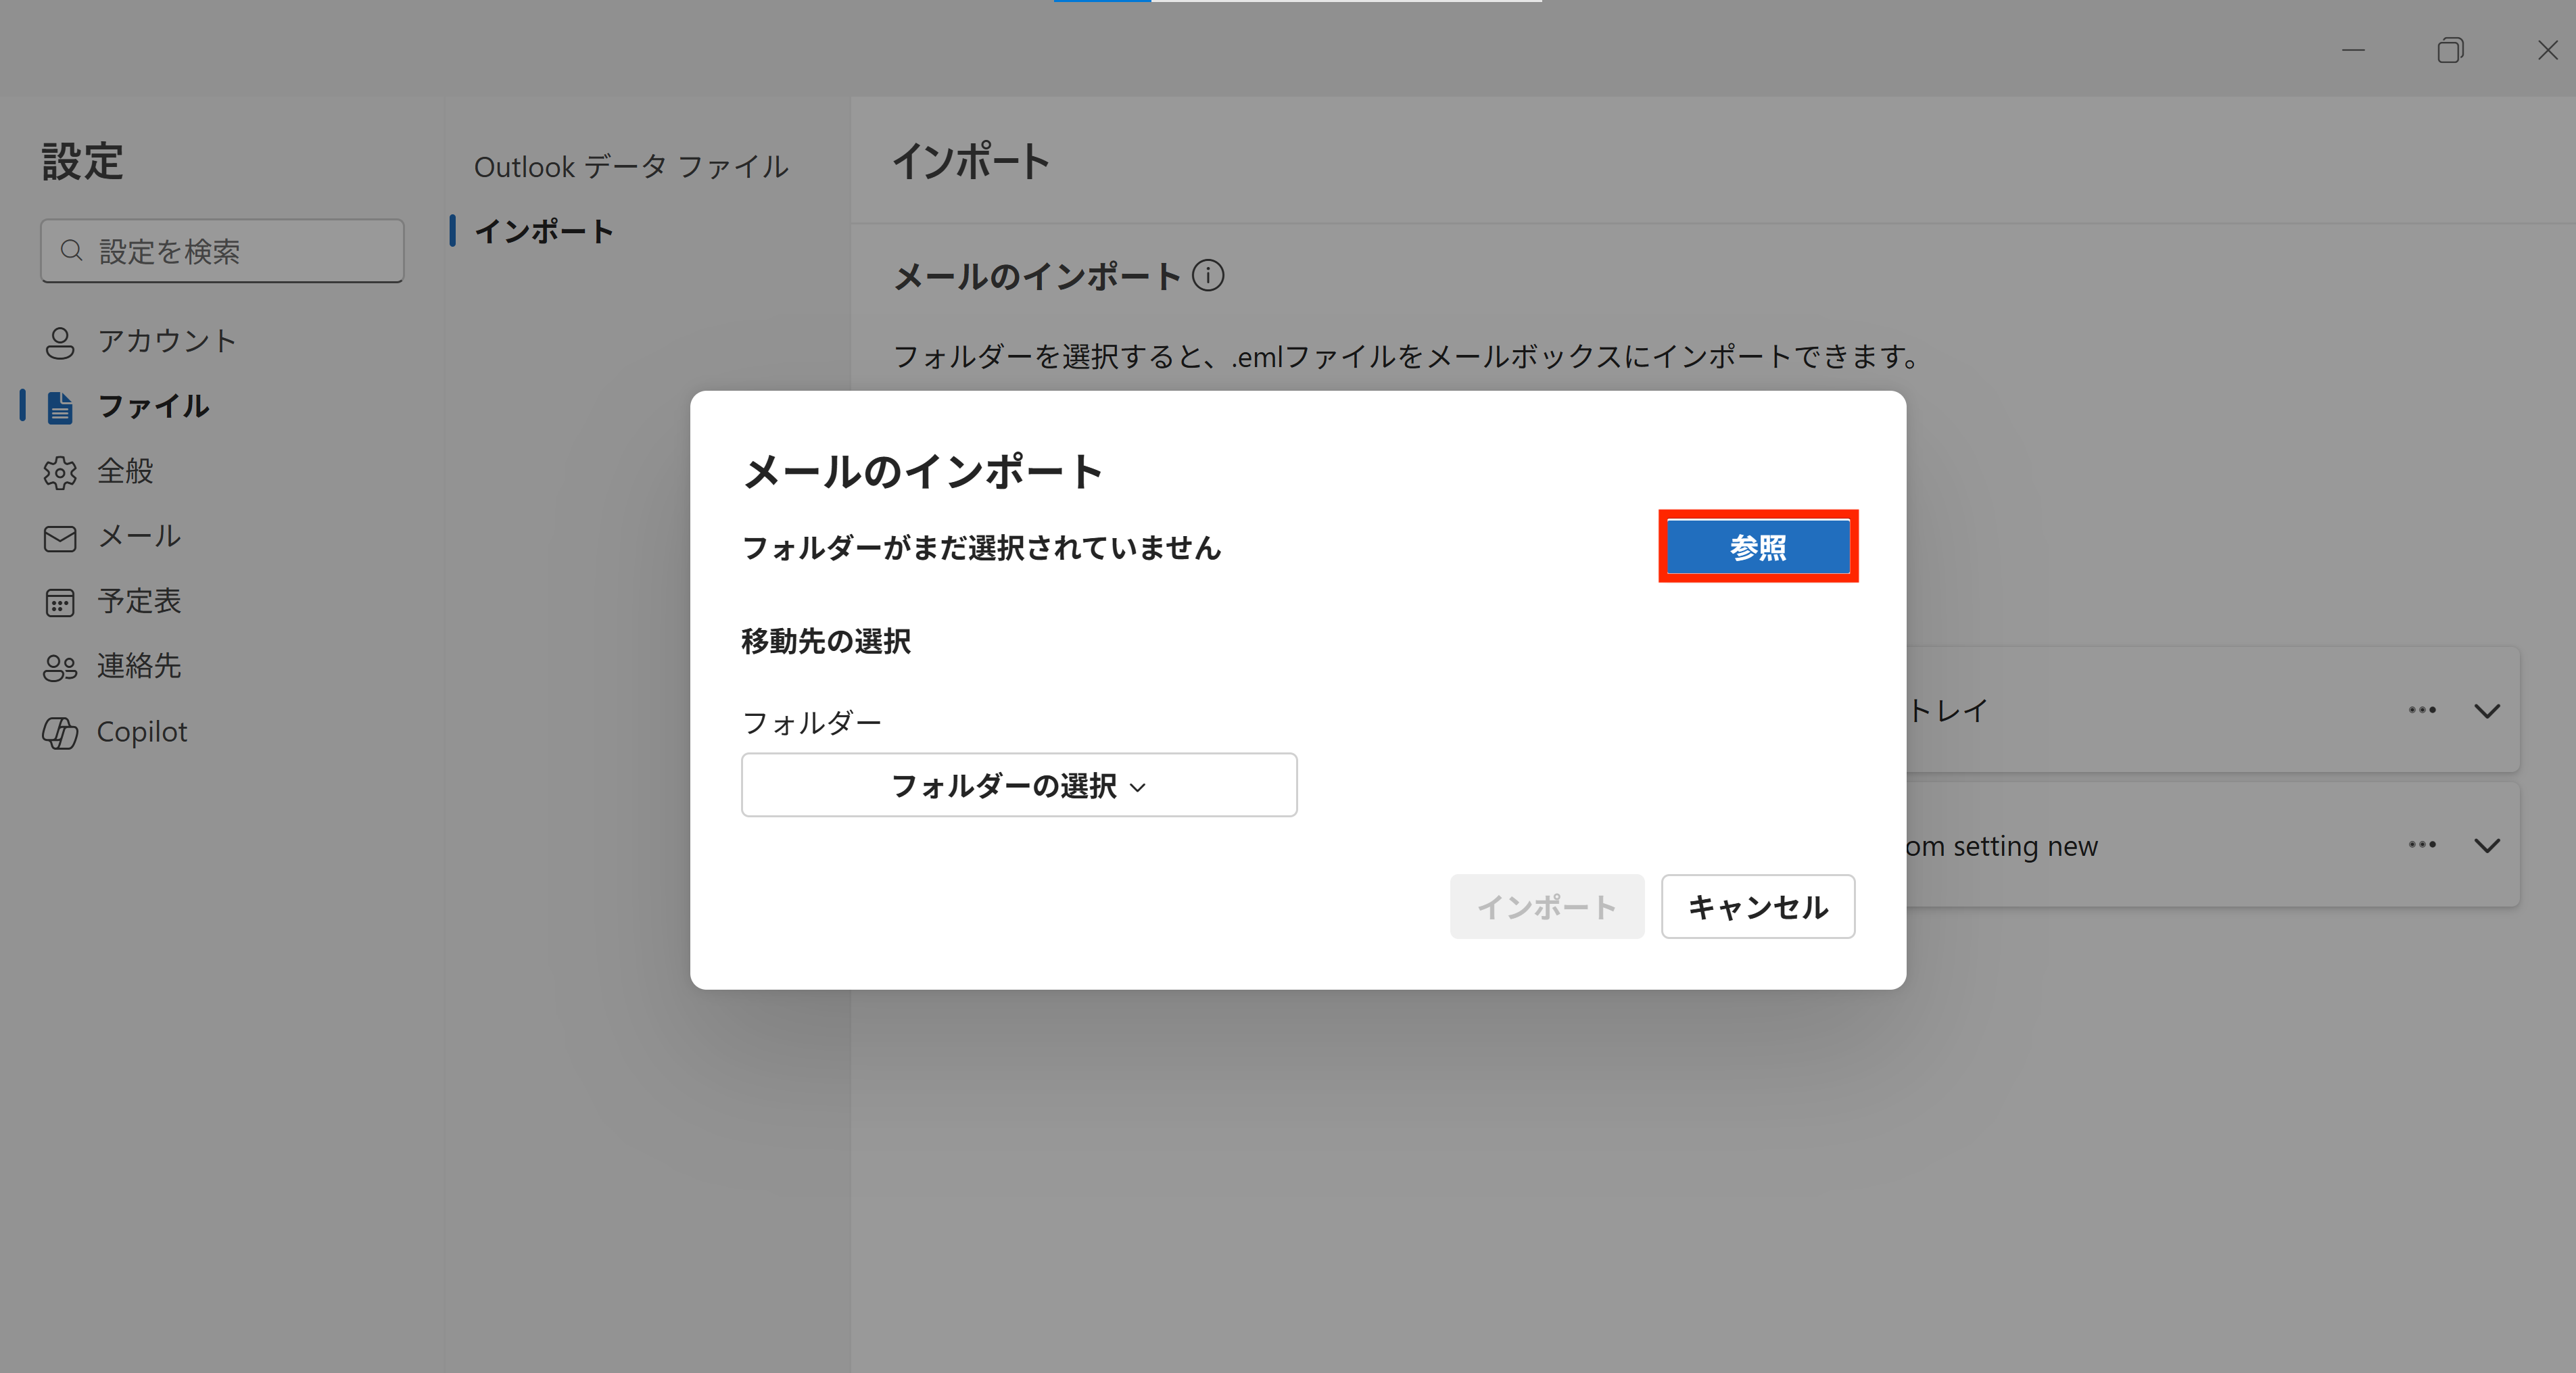Screen dimensions: 2576x1373
Task: Click the ファイル document icon
Action: pos(60,407)
